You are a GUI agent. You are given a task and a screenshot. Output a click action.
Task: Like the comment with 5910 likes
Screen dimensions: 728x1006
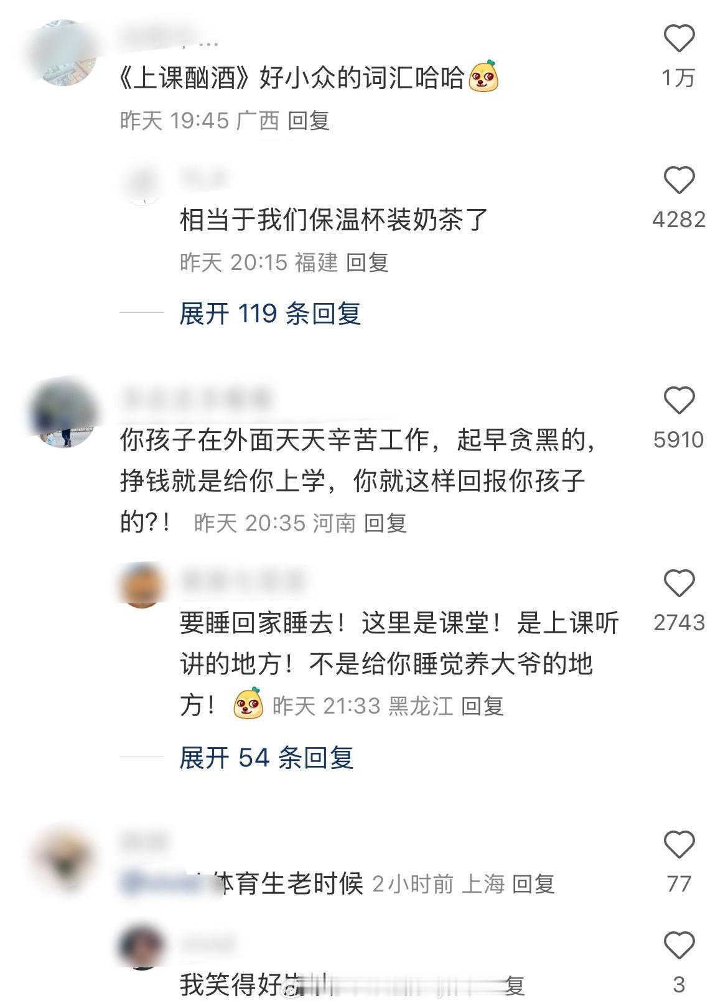click(679, 400)
